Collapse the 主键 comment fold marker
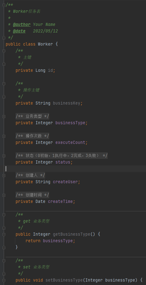The image size is (146, 285). click(4, 51)
